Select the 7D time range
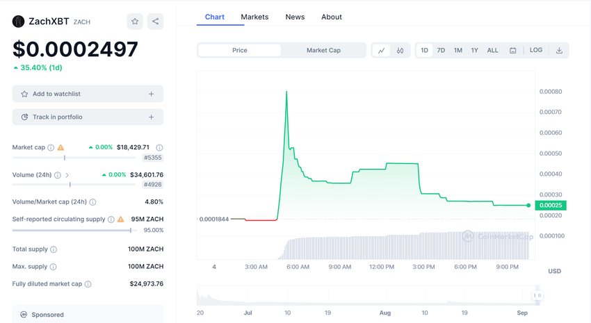Image resolution: width=591 pixels, height=323 pixels. 441,51
